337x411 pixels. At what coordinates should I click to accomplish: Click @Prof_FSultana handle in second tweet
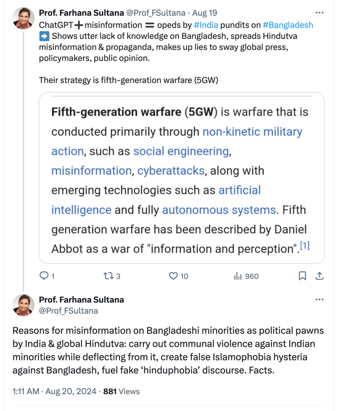point(68,311)
